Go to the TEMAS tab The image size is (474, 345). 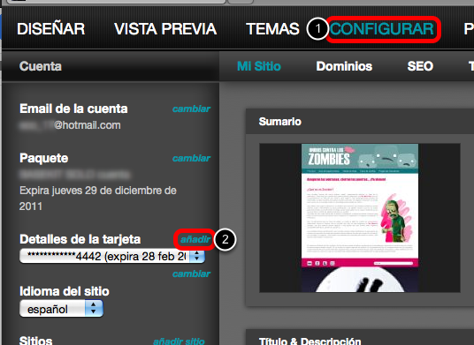pyautogui.click(x=272, y=29)
